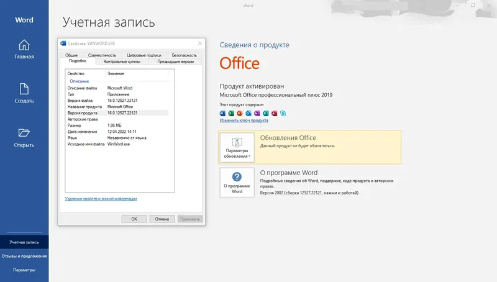Screen dimensions: 497x282
Task: Click the Word app icon under product contents
Action: pyautogui.click(x=222, y=114)
